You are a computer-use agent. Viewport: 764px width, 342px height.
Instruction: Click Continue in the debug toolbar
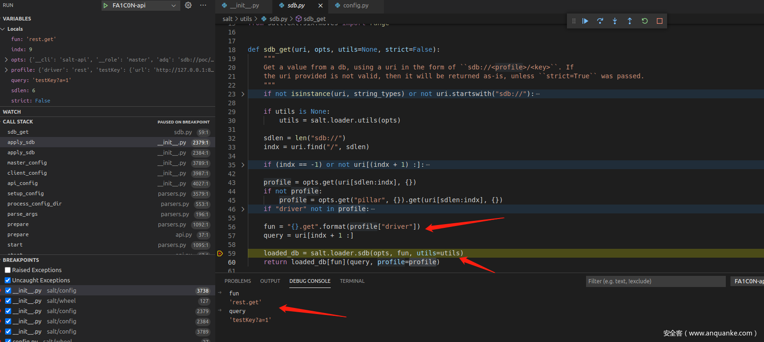tap(585, 21)
